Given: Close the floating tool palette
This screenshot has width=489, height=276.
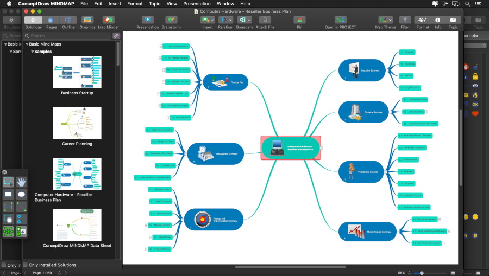Looking at the screenshot, I should pos(4,172).
